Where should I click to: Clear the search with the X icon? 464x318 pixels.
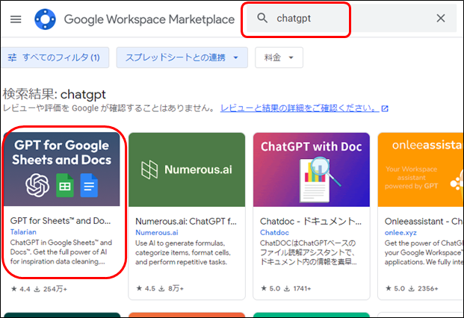coord(441,19)
